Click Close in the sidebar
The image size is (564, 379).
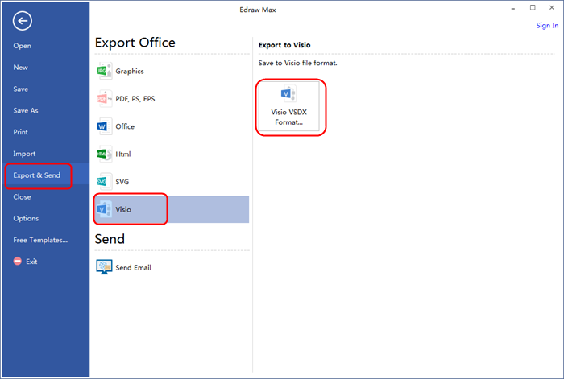click(x=22, y=196)
